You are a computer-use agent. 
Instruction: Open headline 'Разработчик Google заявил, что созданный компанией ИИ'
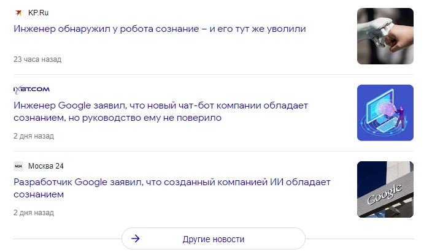point(172,188)
